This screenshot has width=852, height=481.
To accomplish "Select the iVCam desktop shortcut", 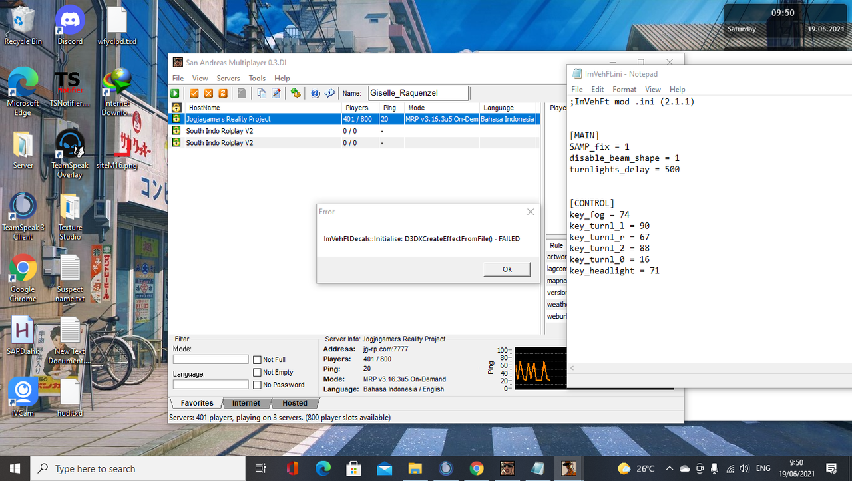I will point(23,398).
